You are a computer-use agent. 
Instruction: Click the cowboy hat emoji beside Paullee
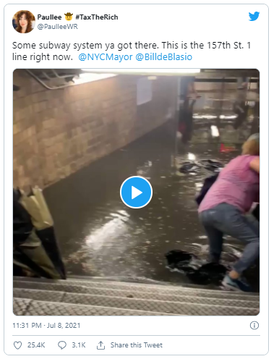[69, 17]
